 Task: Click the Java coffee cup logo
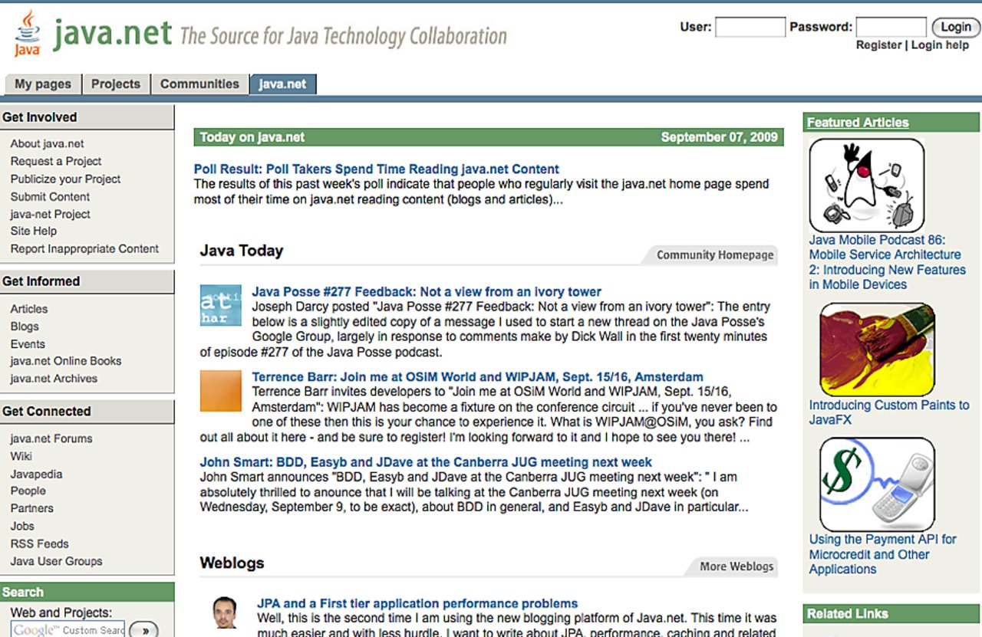pos(28,34)
